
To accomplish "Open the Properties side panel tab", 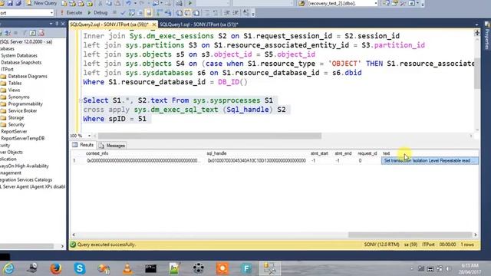I will coord(487,36).
